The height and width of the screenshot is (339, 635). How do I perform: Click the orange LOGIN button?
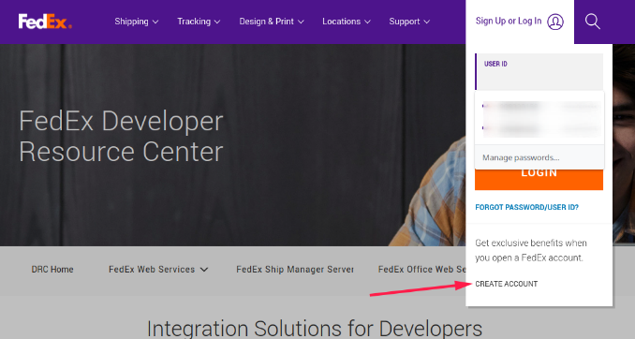tap(539, 179)
